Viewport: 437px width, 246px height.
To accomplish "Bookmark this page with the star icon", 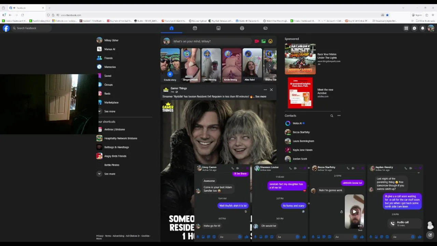I will (387, 15).
